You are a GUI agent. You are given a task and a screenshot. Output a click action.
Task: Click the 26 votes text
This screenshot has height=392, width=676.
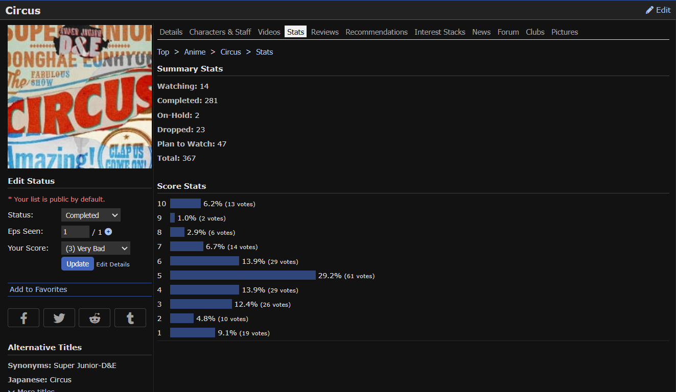click(x=275, y=305)
